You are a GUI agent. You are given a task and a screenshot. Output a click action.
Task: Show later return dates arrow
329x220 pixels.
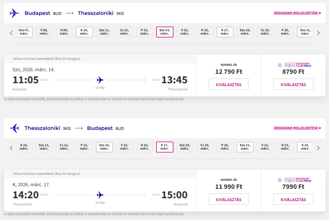(x=318, y=148)
